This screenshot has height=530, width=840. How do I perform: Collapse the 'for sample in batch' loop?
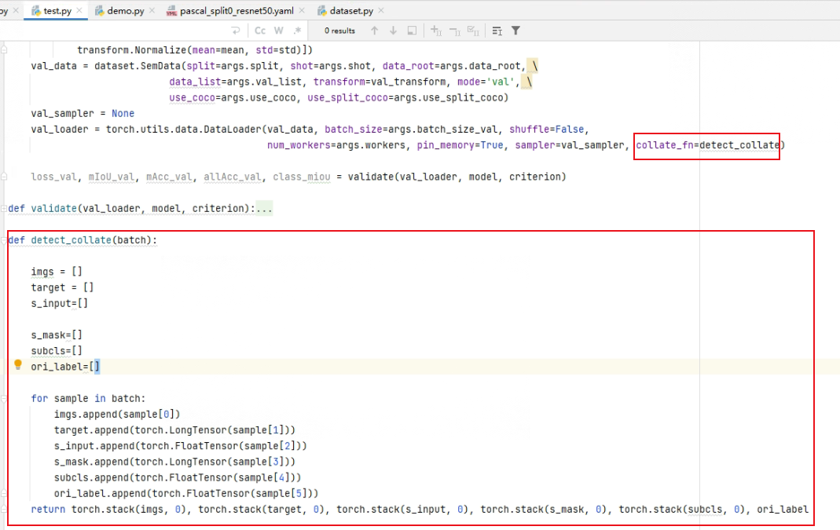point(4,398)
